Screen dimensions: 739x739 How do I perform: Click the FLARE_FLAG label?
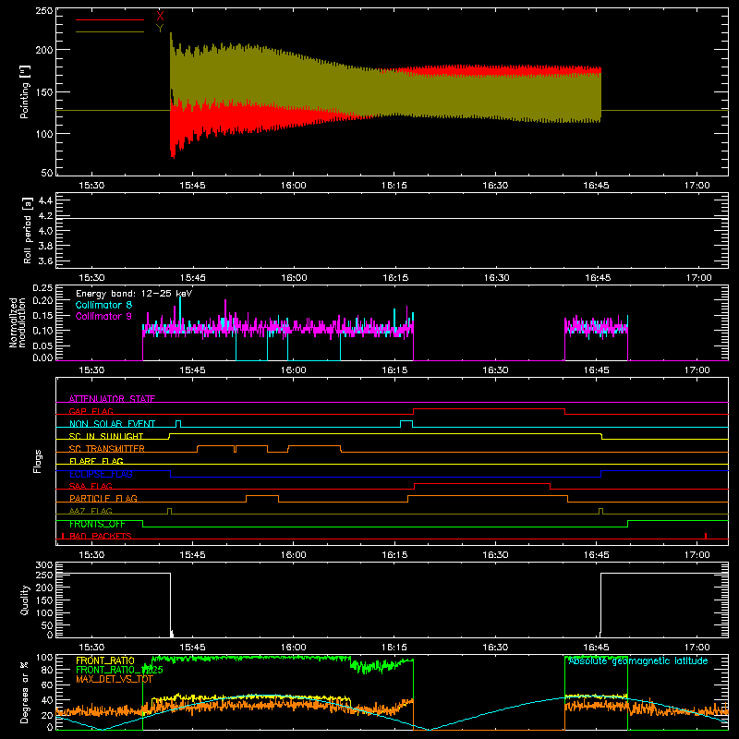click(x=96, y=461)
